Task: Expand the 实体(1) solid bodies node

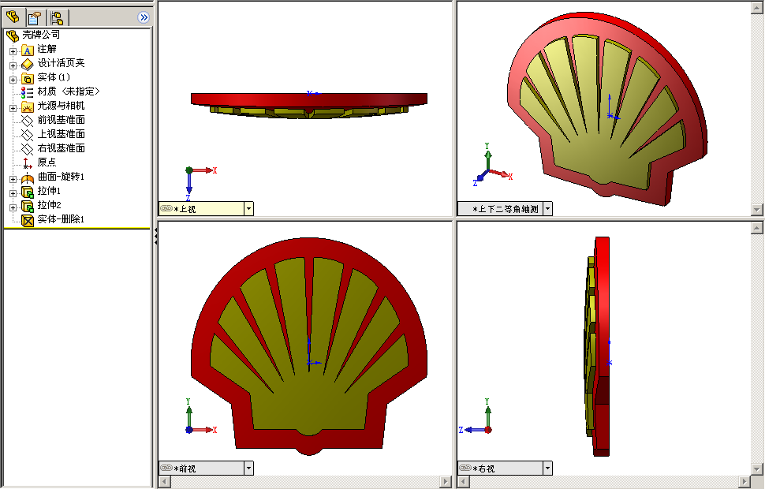Action: click(x=13, y=80)
